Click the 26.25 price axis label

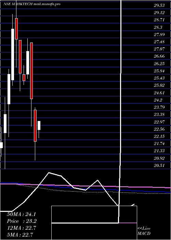(x=159, y=64)
